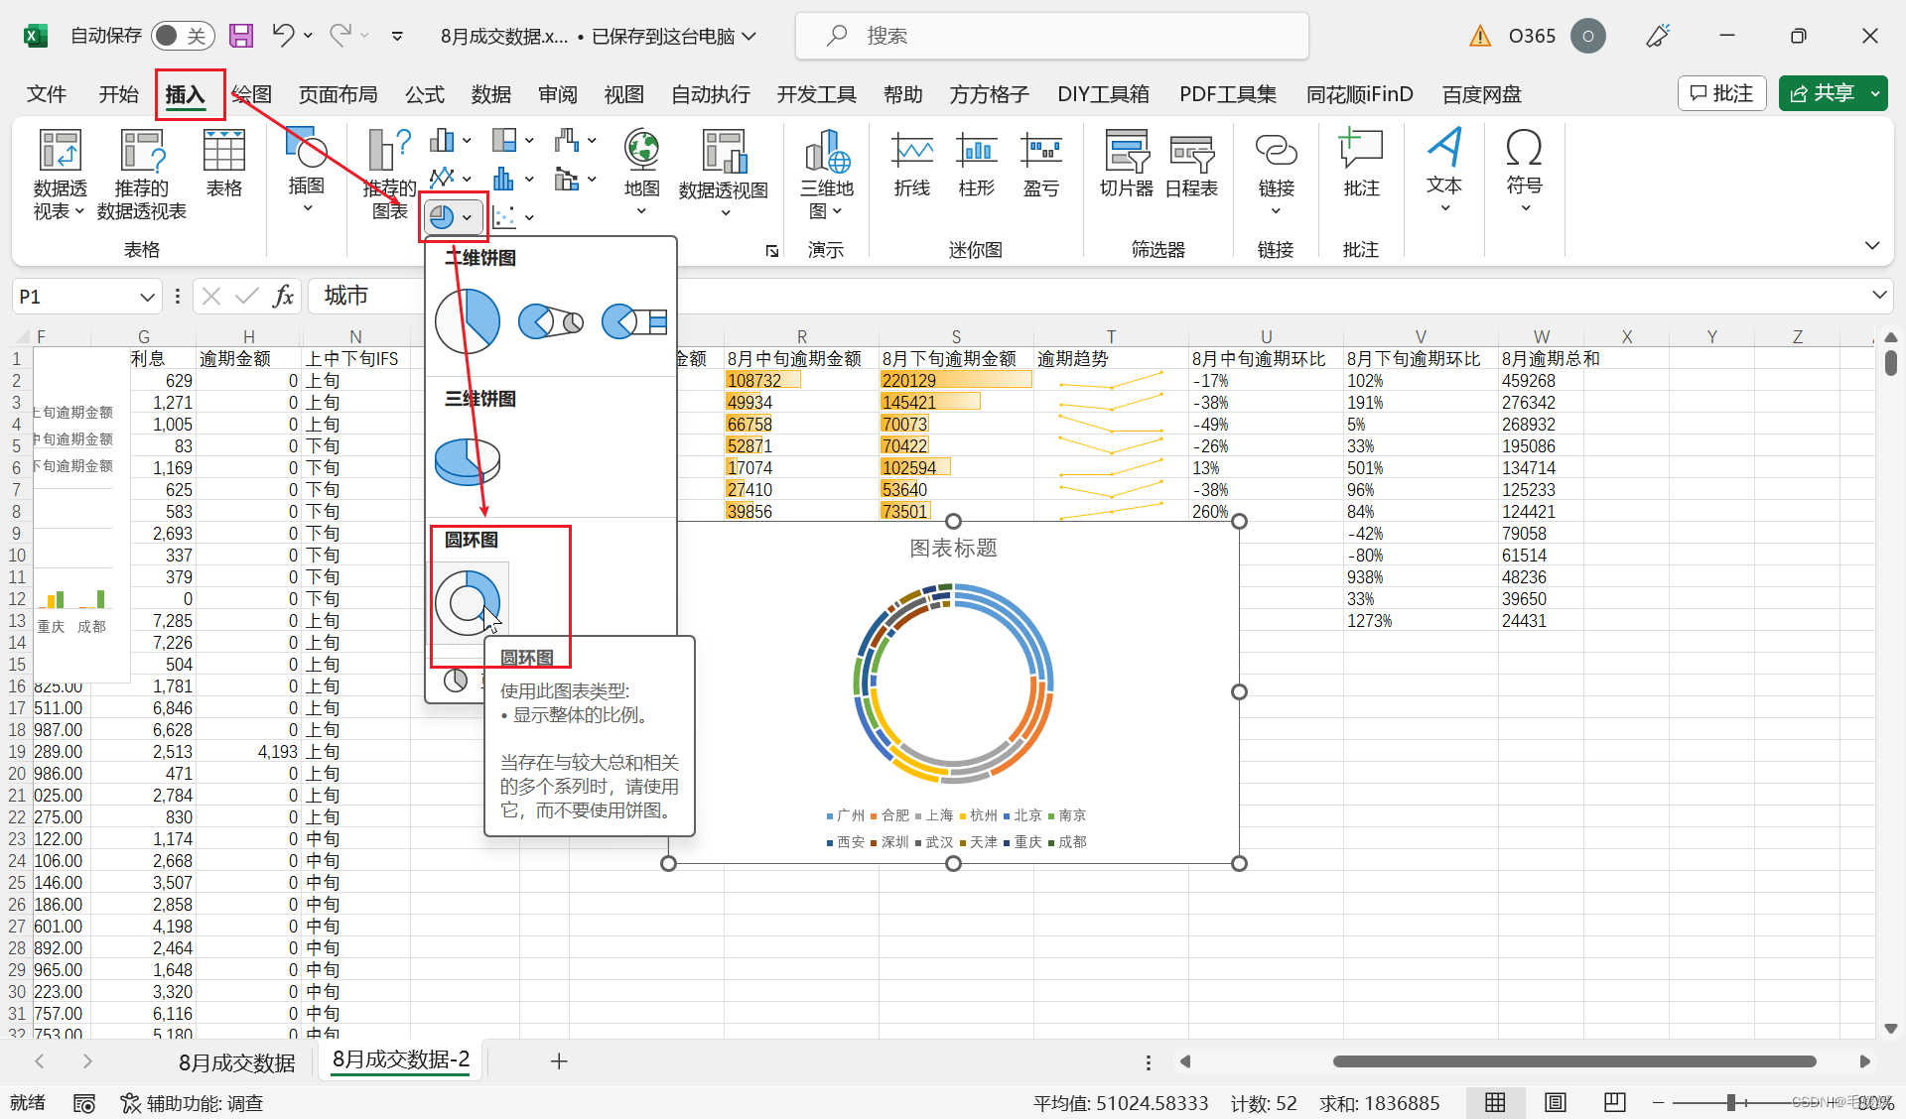The image size is (1906, 1119).
Task: Open the 3D Map (三维地图) tool
Action: click(826, 175)
